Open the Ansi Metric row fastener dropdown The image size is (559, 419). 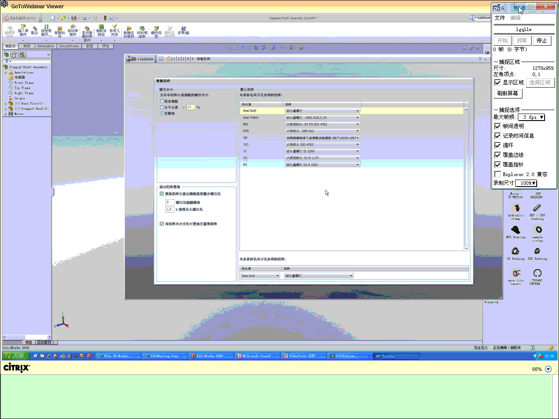323,118
